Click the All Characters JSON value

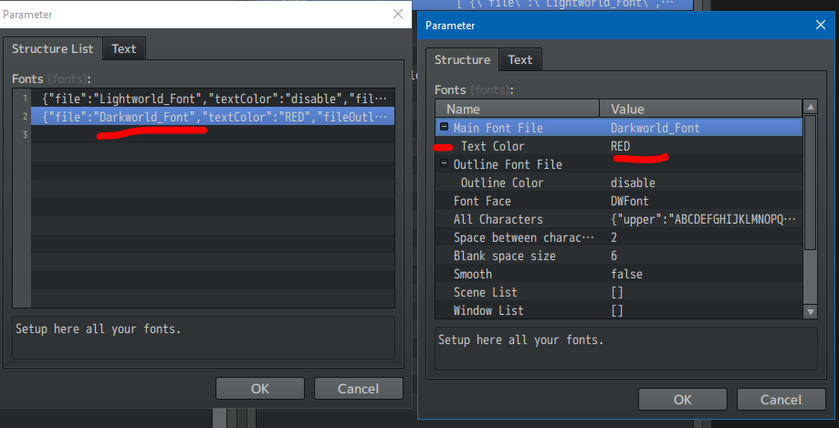703,219
